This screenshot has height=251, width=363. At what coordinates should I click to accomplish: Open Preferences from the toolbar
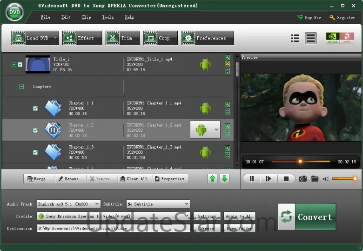tap(208, 38)
